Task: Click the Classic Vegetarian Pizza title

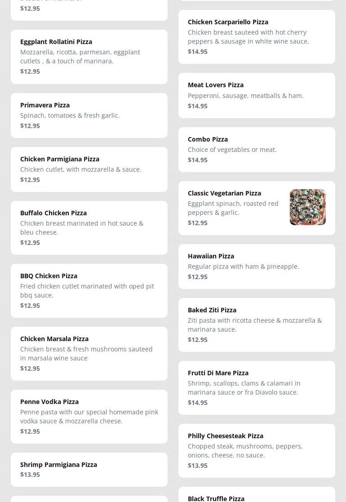Action: (224, 193)
